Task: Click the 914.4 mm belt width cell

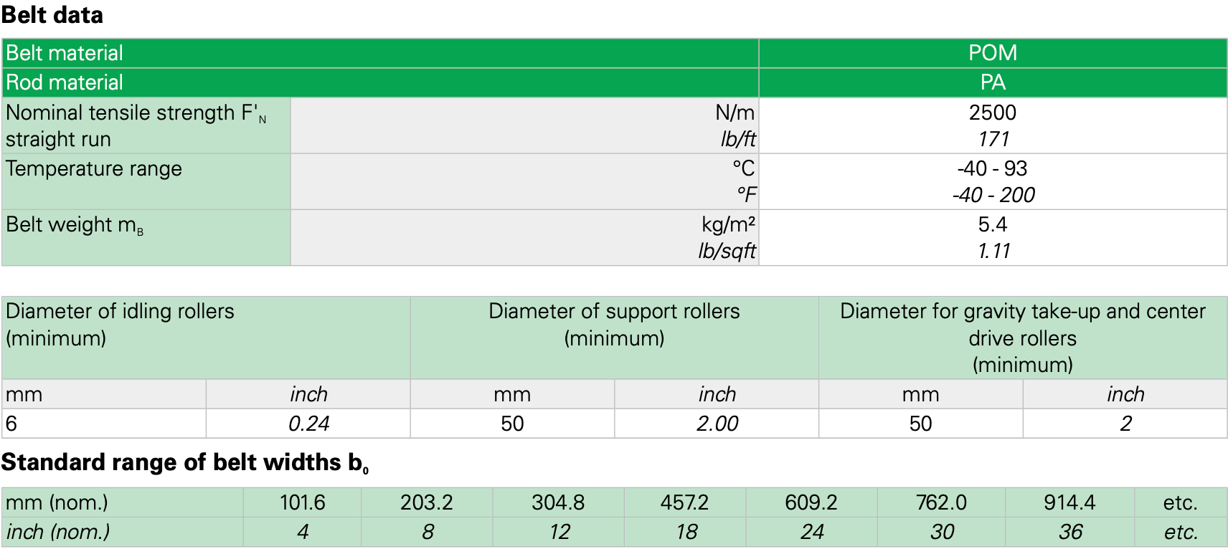Action: tap(1069, 502)
